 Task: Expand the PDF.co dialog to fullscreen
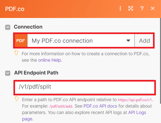coord(131,8)
